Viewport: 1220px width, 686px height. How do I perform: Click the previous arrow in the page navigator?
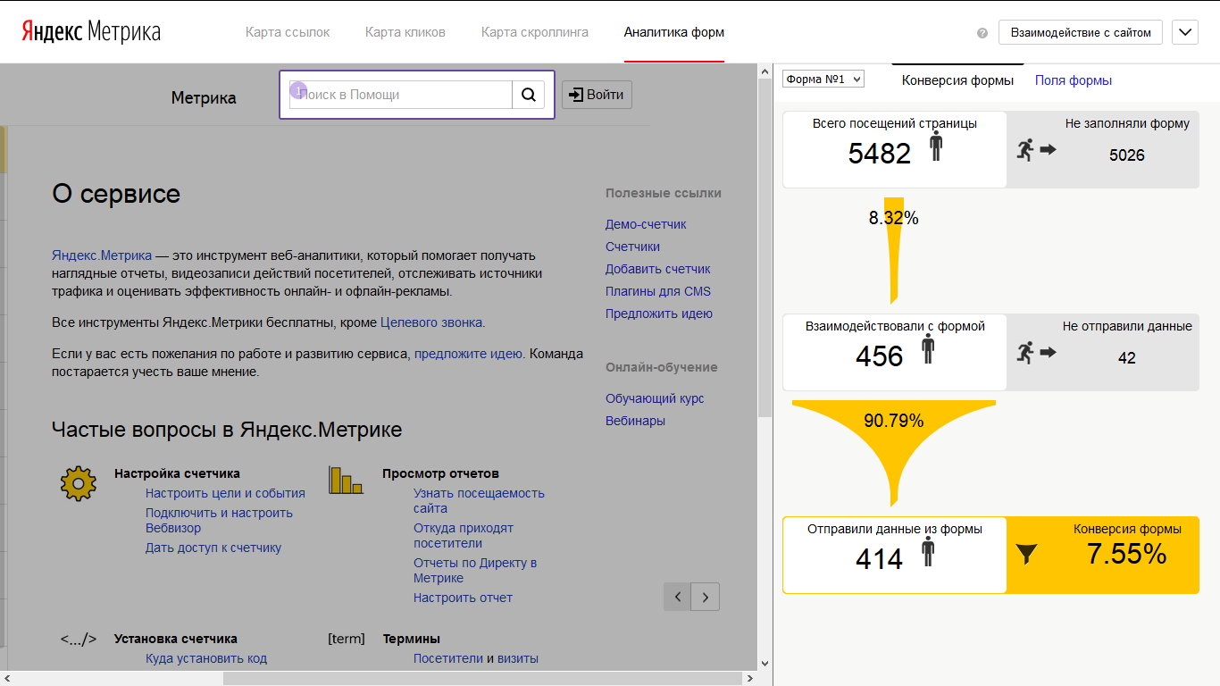678,597
